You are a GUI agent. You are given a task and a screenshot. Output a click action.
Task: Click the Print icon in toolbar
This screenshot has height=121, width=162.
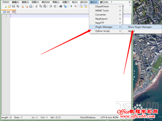(31, 6)
